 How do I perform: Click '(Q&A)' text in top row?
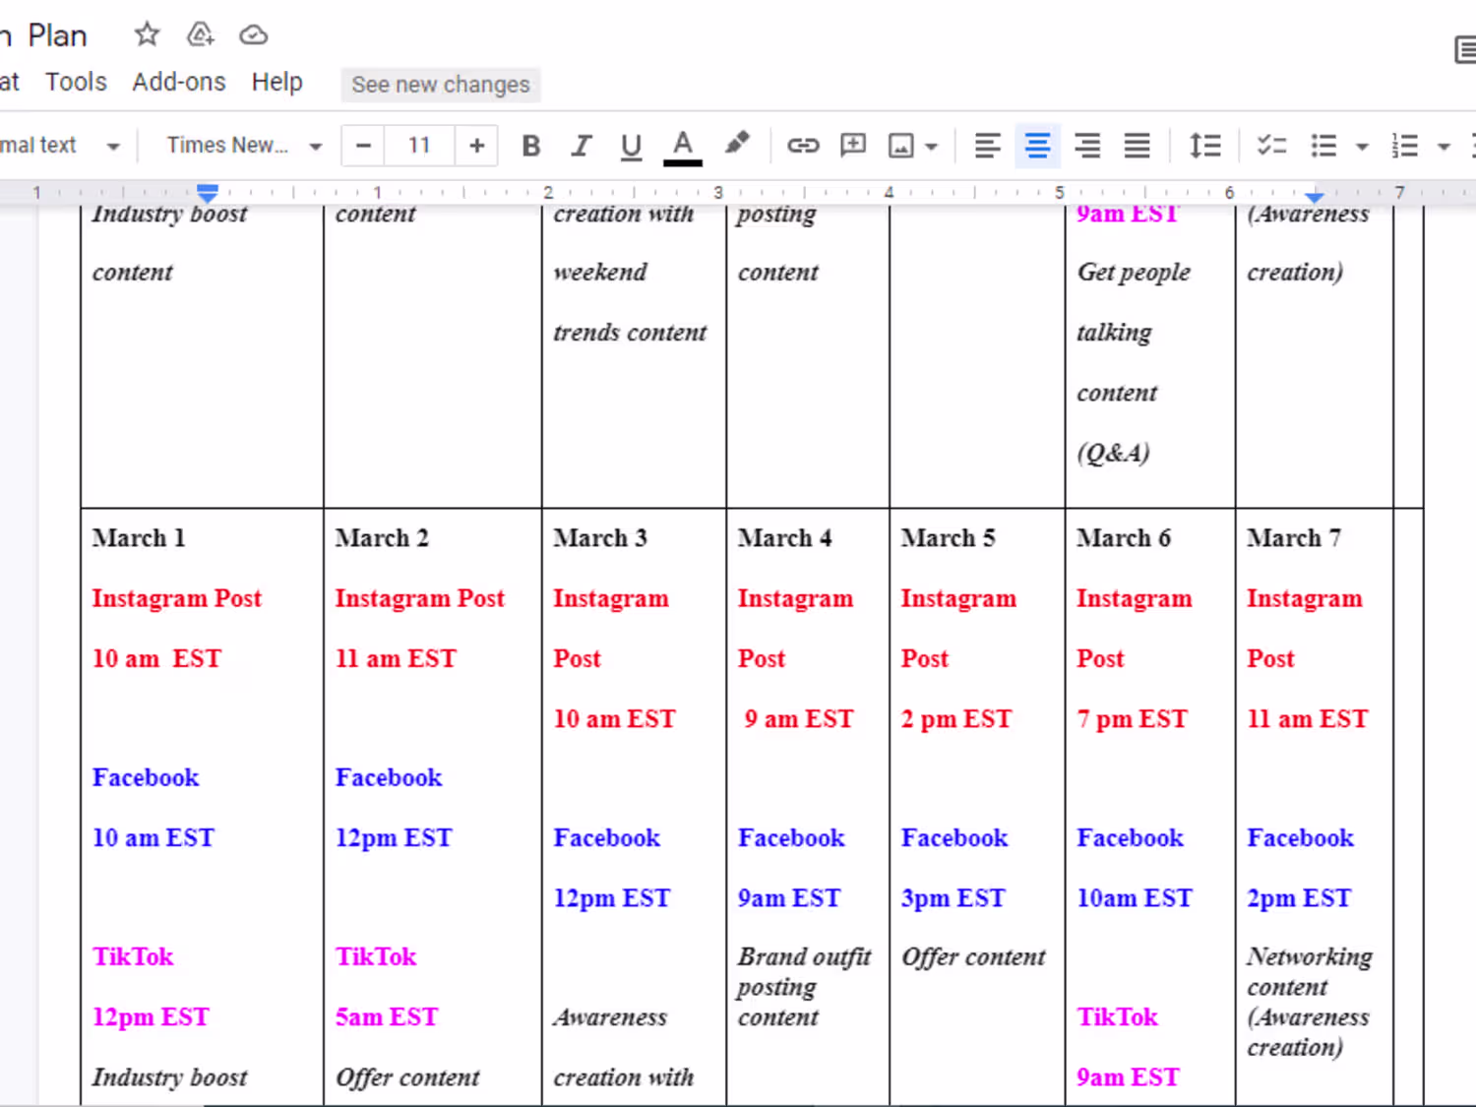point(1113,453)
